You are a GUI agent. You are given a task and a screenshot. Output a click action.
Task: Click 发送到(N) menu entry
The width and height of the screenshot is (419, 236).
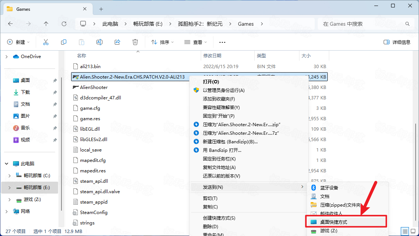pyautogui.click(x=249, y=187)
